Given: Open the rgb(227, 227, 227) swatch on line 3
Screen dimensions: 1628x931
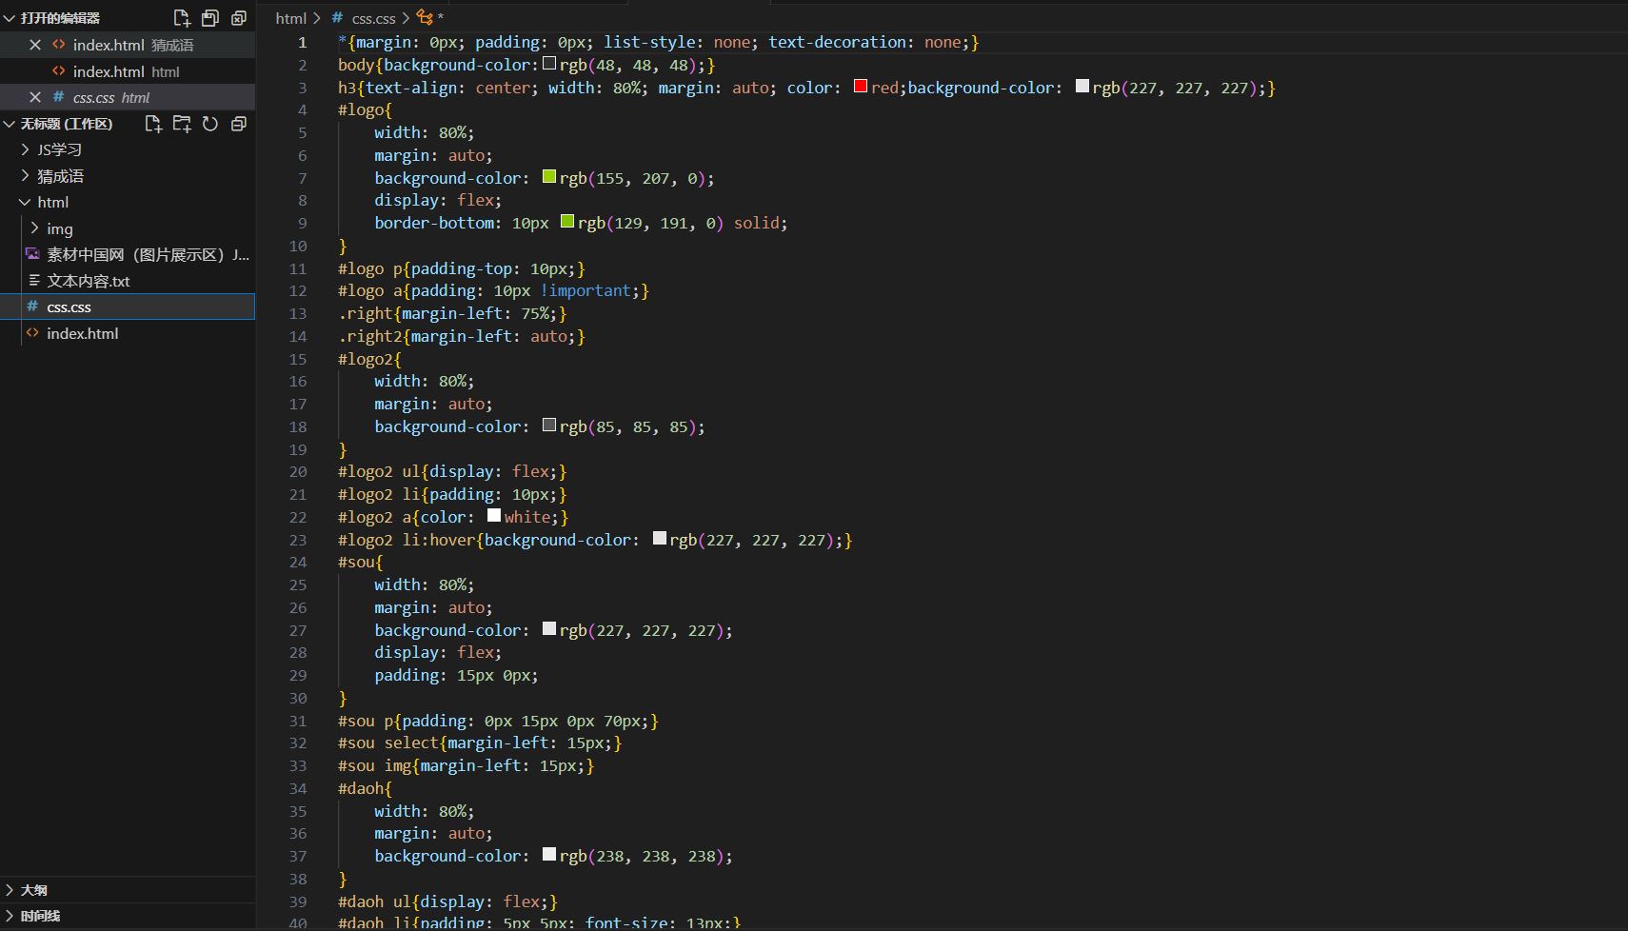Looking at the screenshot, I should click(x=1082, y=87).
